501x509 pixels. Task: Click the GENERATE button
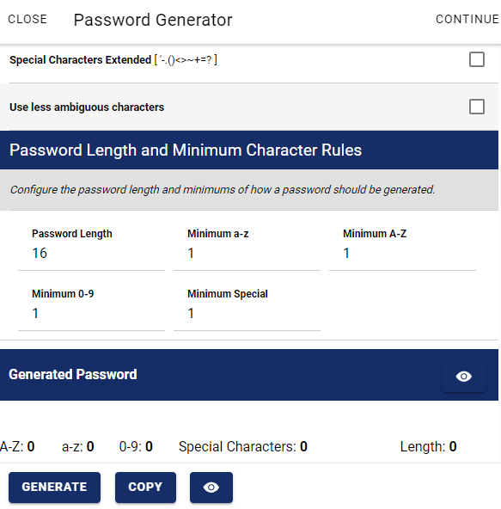click(54, 488)
